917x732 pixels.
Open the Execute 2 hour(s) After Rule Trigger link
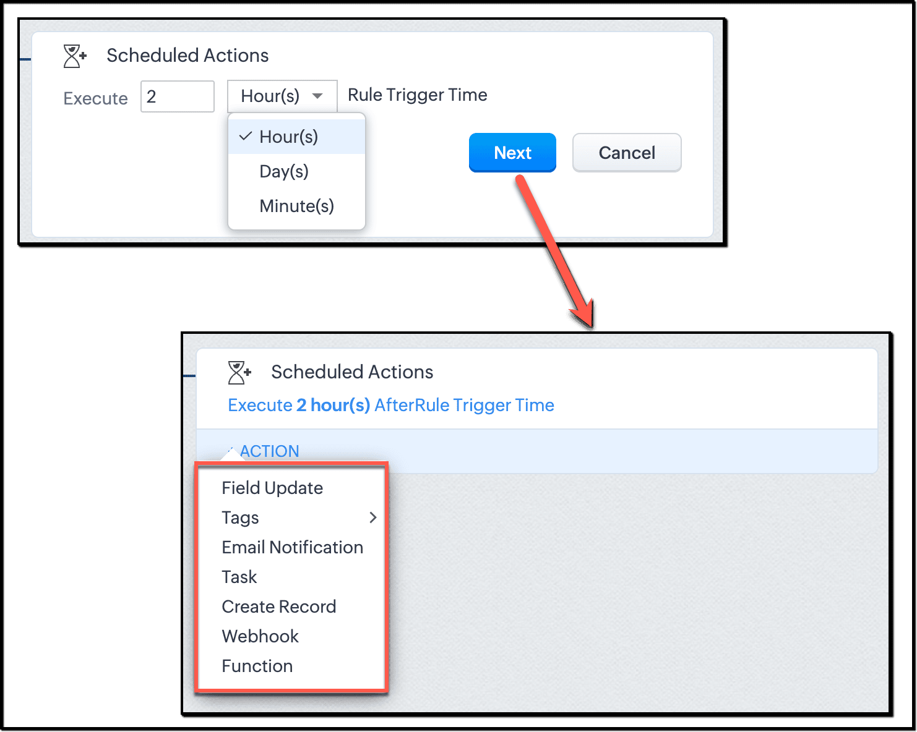(x=391, y=405)
